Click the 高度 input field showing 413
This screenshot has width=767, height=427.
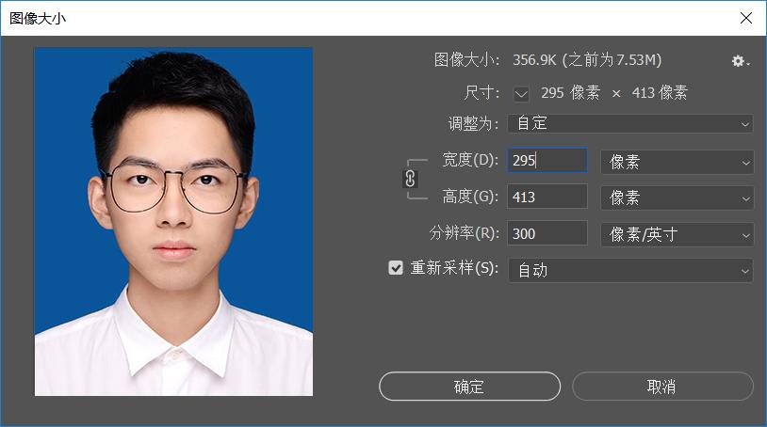point(547,198)
